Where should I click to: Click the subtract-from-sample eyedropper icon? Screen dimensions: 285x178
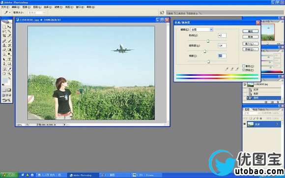(237, 69)
